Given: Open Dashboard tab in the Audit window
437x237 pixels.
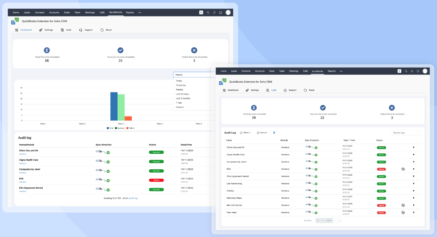Looking at the screenshot, I should [231, 90].
